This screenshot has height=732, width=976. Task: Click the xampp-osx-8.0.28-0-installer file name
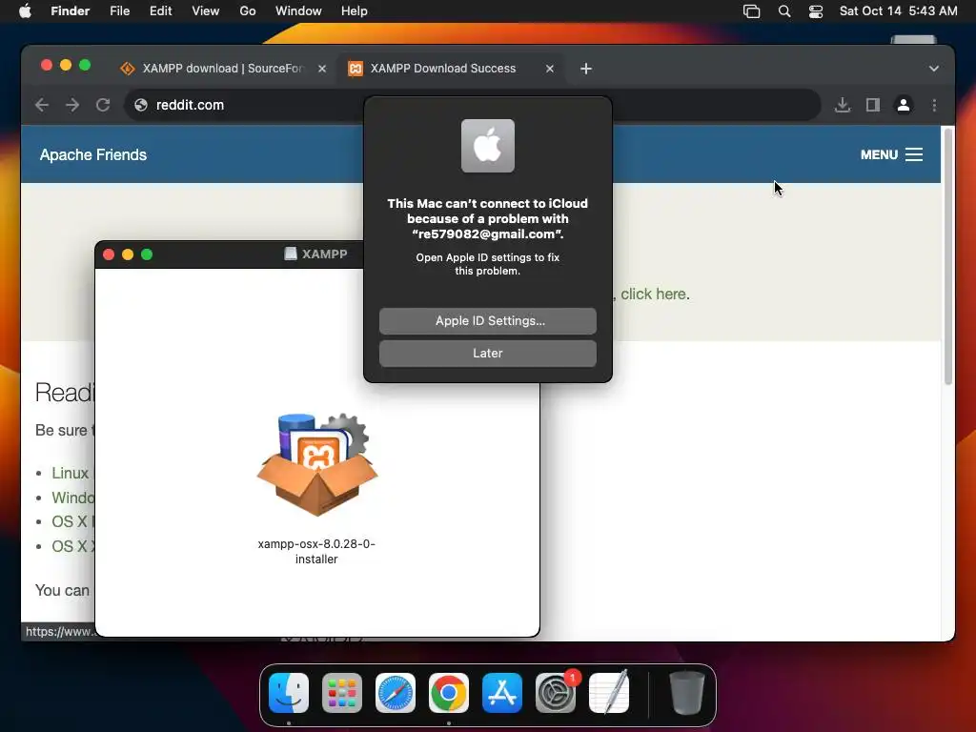point(316,552)
